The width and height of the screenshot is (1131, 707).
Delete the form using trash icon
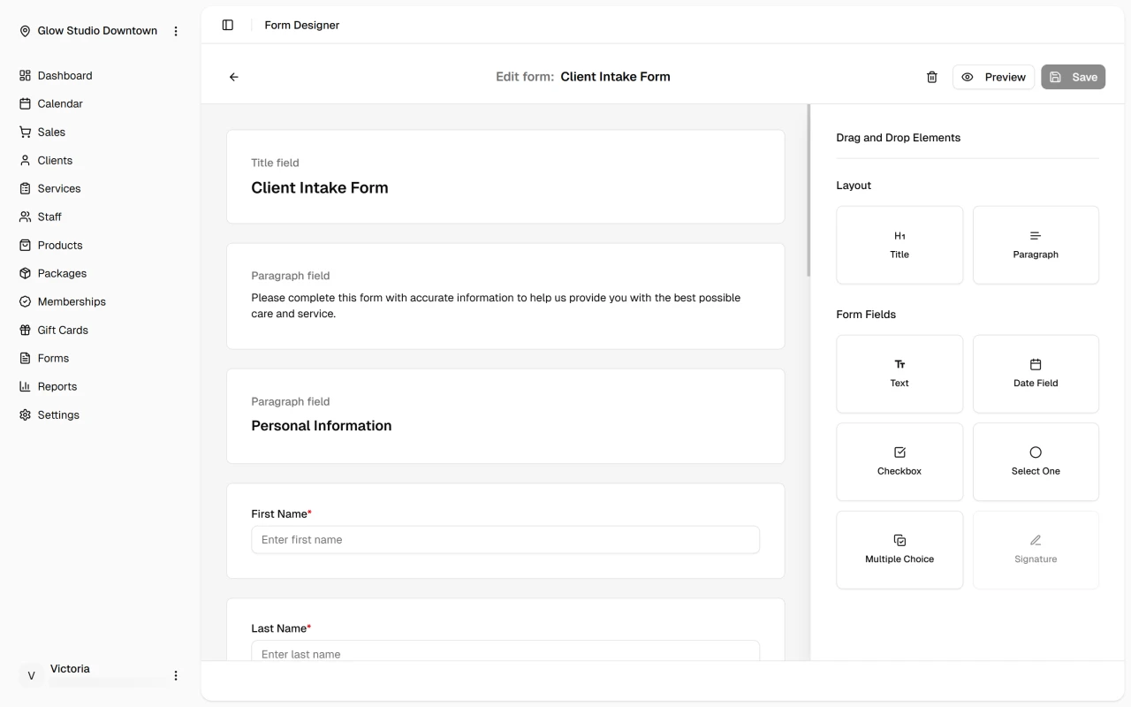pos(931,77)
